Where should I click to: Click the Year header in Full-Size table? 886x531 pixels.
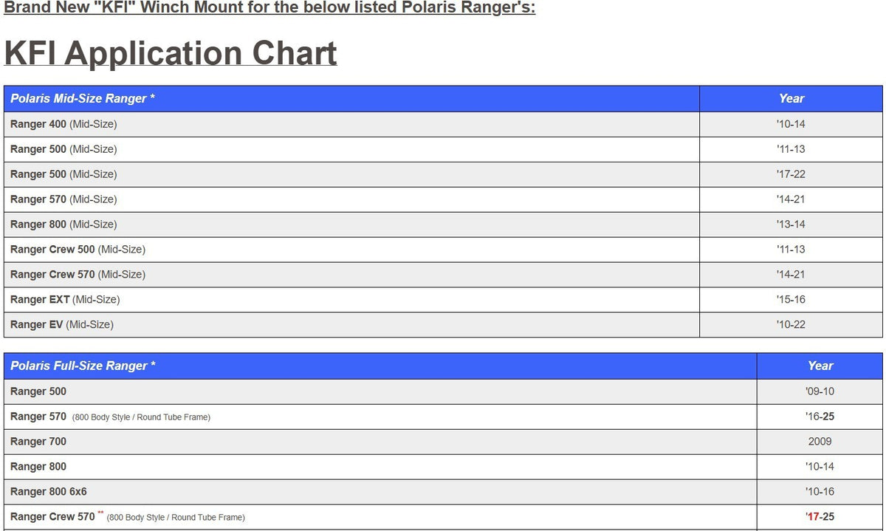click(820, 366)
